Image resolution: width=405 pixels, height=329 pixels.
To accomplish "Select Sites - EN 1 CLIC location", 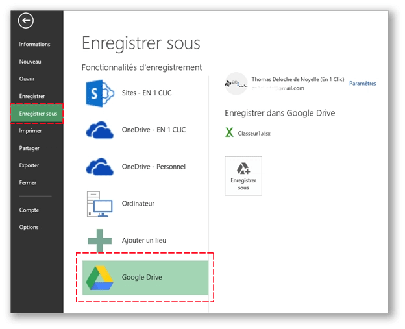I will [147, 93].
